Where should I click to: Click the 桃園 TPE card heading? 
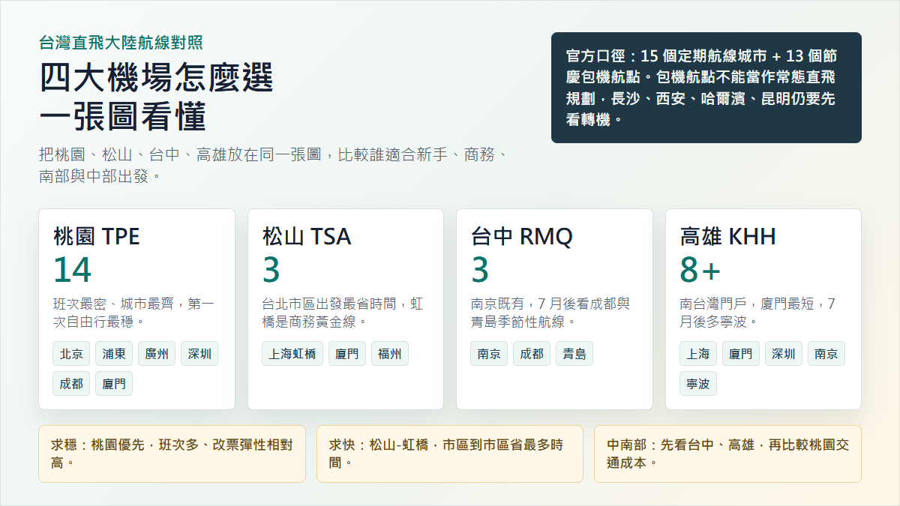97,237
